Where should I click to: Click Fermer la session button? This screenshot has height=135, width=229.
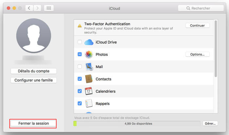tap(33, 124)
